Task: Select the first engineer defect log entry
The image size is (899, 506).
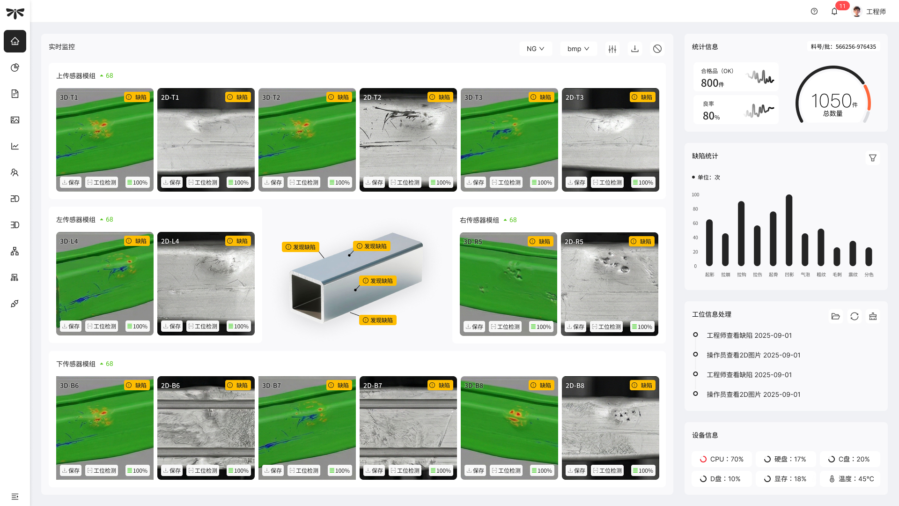Action: pos(749,335)
